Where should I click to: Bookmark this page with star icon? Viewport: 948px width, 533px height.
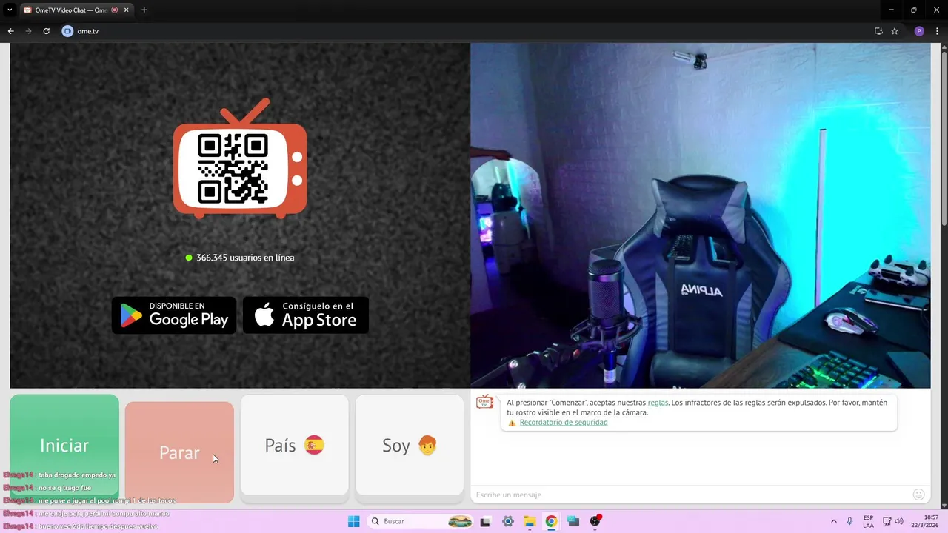click(x=895, y=31)
